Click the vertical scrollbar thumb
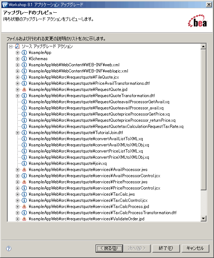The height and width of the screenshot is (258, 214). [203, 120]
